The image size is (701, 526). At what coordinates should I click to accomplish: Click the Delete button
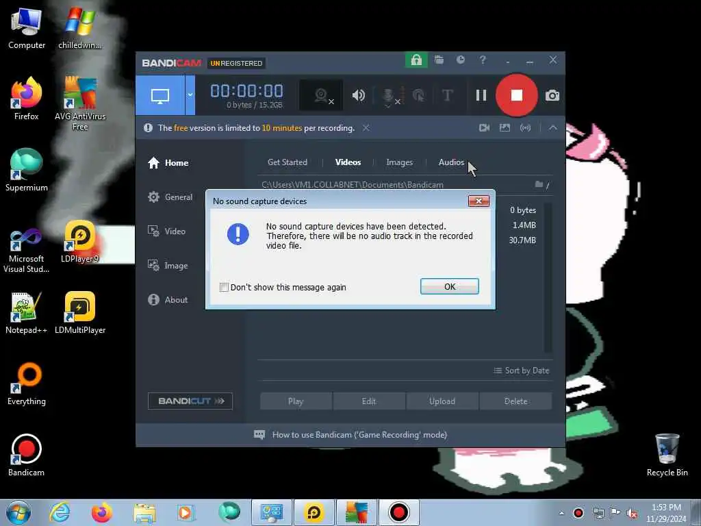(516, 401)
